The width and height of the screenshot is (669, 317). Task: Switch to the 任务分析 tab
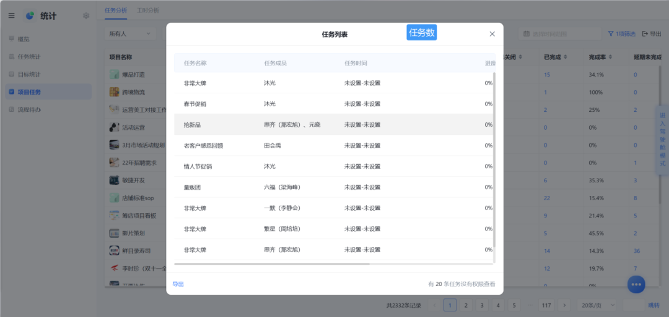click(116, 11)
